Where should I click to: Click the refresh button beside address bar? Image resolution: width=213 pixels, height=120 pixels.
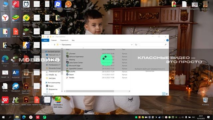pos(136,45)
